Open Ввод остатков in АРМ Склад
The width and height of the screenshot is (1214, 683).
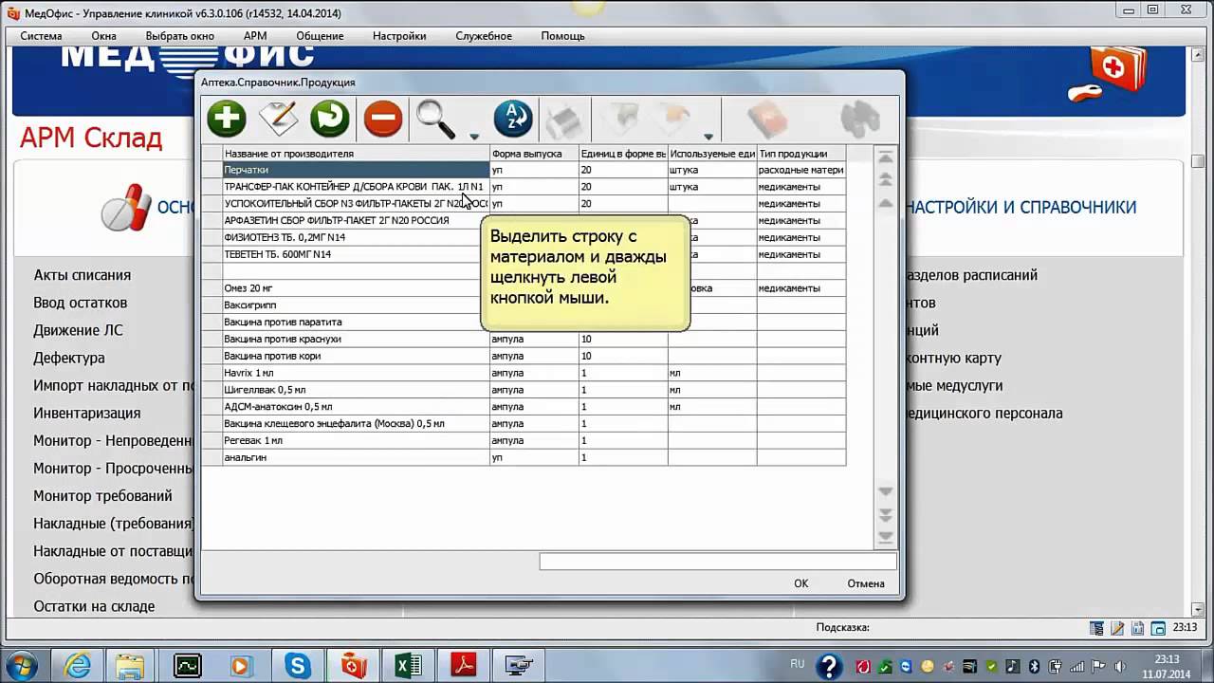tap(81, 303)
